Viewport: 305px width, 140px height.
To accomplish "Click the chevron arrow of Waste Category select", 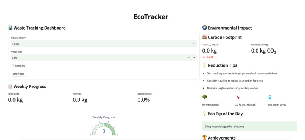I will click(193, 44).
